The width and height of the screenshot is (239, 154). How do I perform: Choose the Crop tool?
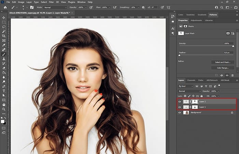4,36
